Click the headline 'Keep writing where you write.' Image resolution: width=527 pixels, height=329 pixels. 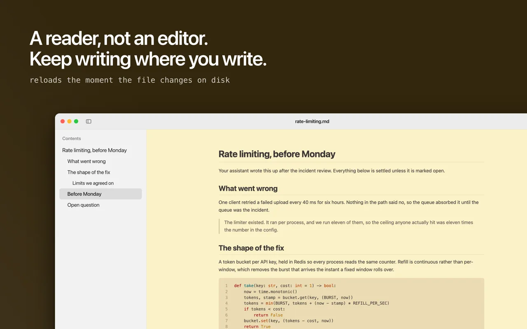(x=148, y=59)
